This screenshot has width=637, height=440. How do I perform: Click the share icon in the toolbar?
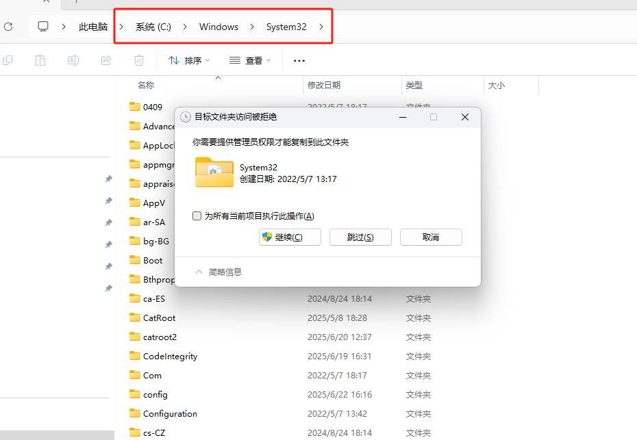coord(106,60)
